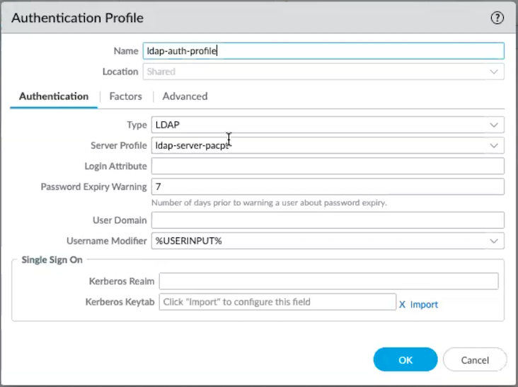Screen dimensions: 518x387
Task: Click into the User Domain field
Action: click(327, 220)
